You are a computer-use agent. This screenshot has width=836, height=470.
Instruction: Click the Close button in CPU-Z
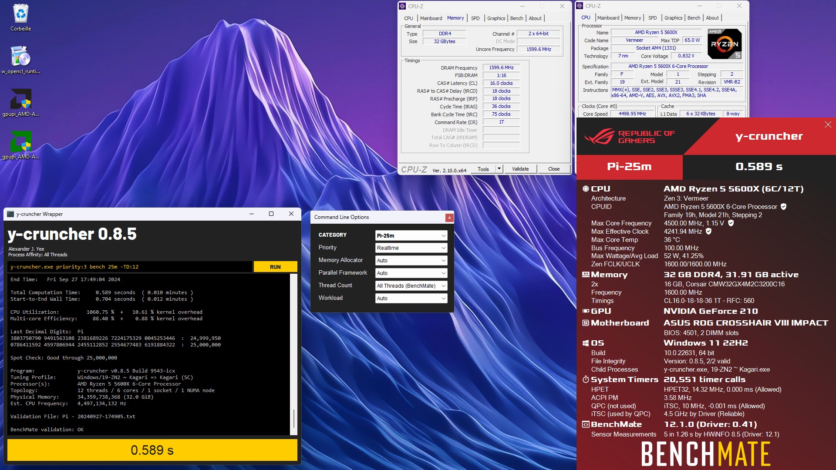554,169
